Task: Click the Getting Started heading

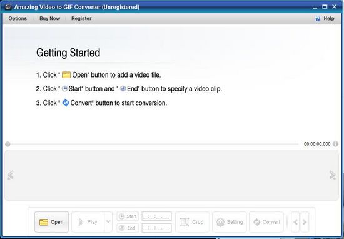Action: [x=68, y=53]
